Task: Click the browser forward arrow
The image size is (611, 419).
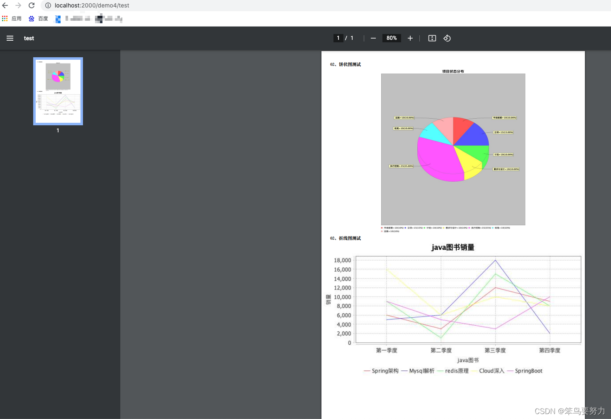Action: (x=18, y=5)
